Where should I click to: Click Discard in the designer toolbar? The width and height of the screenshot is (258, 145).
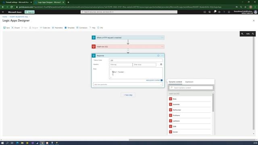pos(16,28)
